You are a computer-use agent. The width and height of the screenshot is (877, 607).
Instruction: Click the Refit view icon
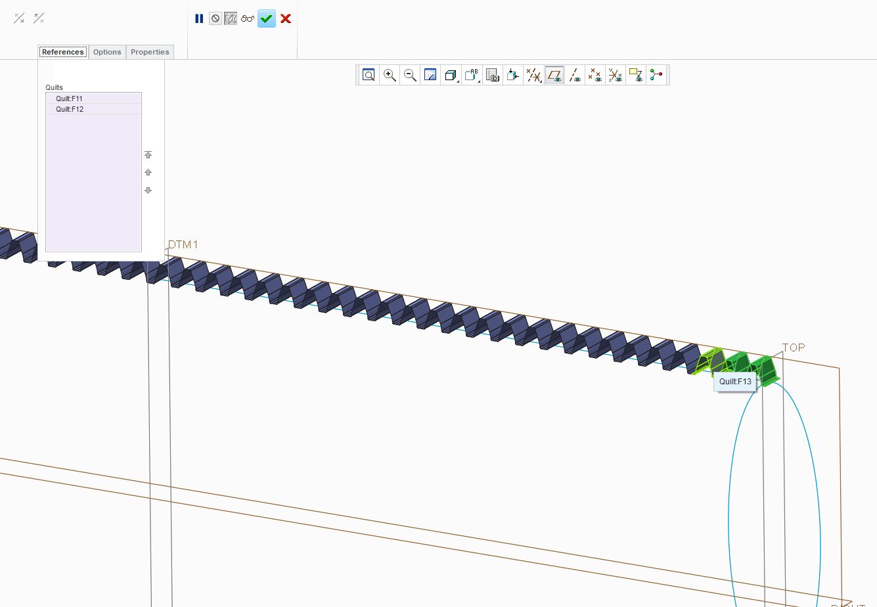click(x=369, y=75)
